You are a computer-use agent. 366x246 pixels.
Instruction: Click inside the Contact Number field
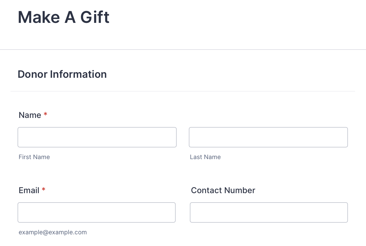(x=269, y=212)
